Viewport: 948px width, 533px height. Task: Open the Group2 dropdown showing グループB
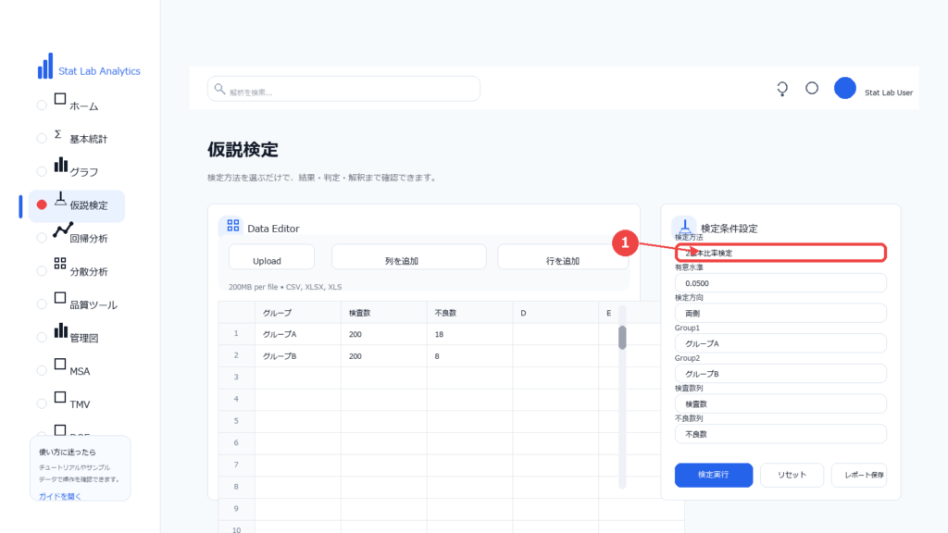[780, 374]
